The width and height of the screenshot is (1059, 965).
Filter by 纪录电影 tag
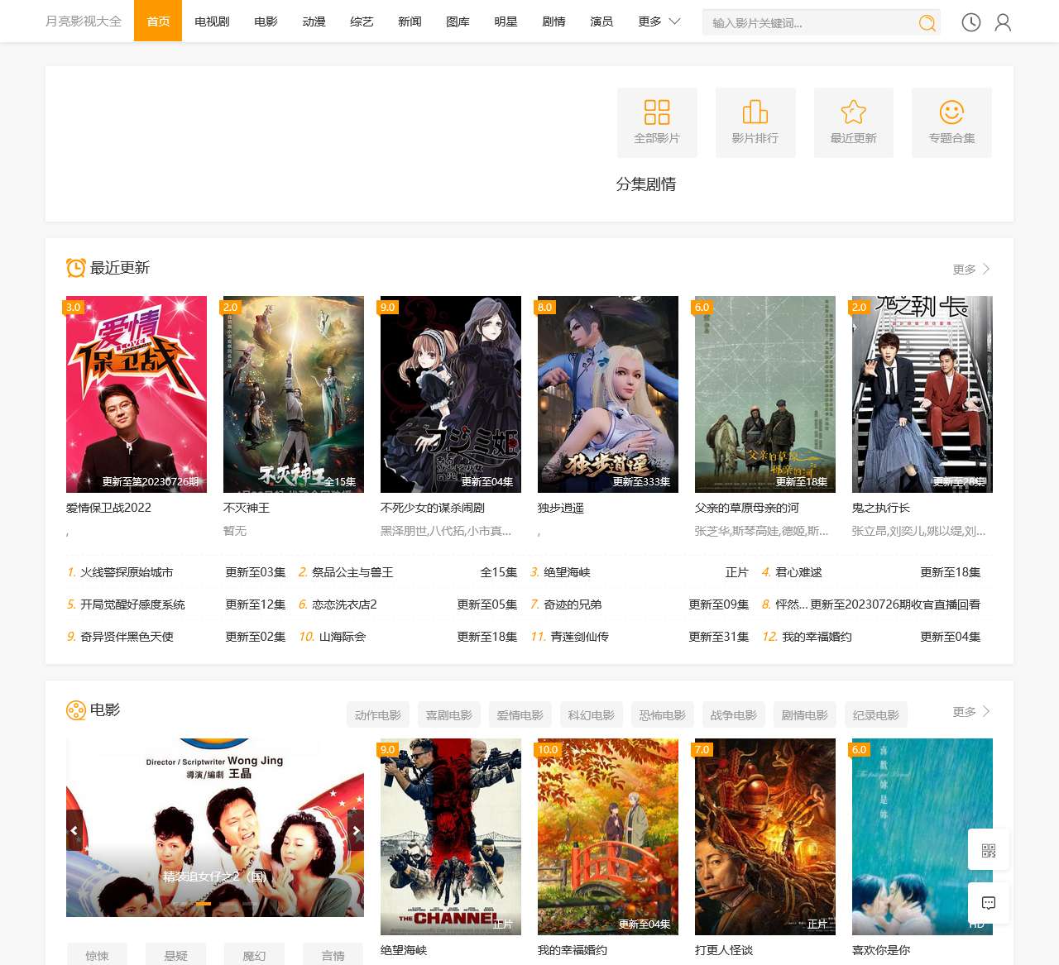[876, 715]
